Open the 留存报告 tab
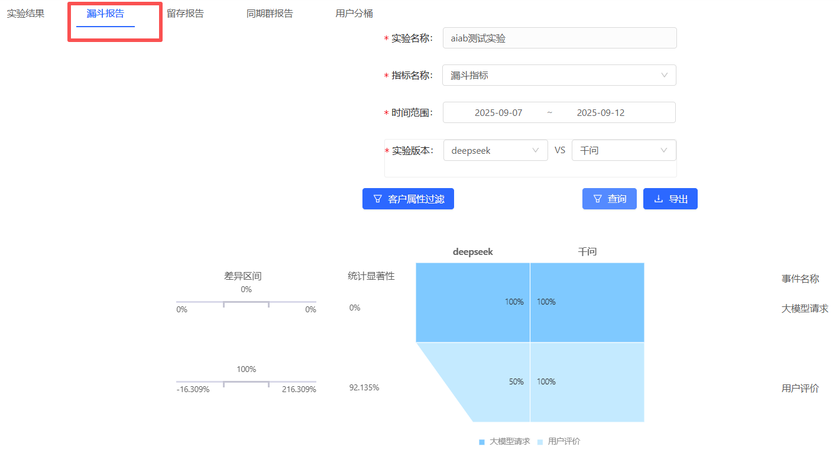Screen dimensions: 839x456 coord(185,14)
